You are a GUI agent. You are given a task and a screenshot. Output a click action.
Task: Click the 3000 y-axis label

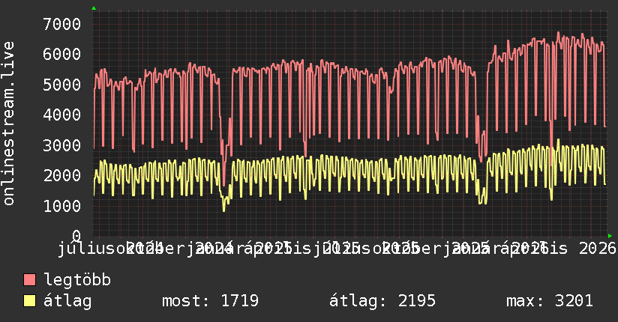(62, 145)
